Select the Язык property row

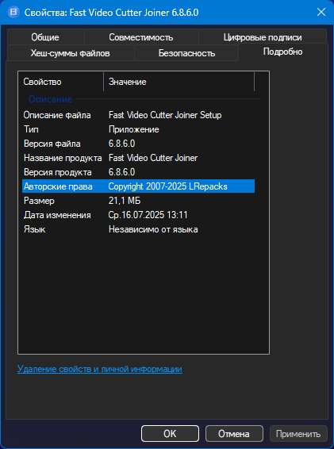pos(138,229)
